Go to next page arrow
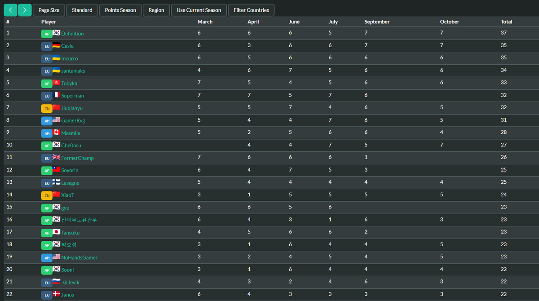 (25, 10)
